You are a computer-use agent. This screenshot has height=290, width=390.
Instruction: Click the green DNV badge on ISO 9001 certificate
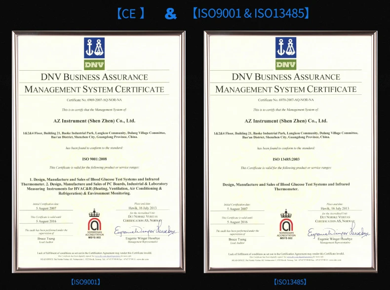point(94,65)
